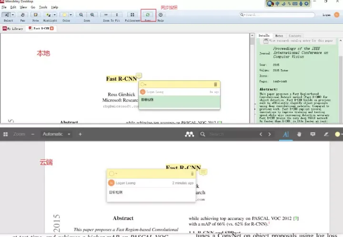Click the web viewer search magnifier
Screen dimensions: 343x237
202,134
